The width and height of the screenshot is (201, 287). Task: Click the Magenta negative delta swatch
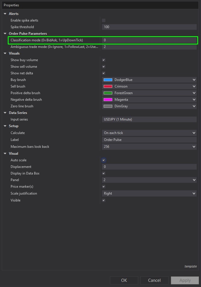(108, 100)
